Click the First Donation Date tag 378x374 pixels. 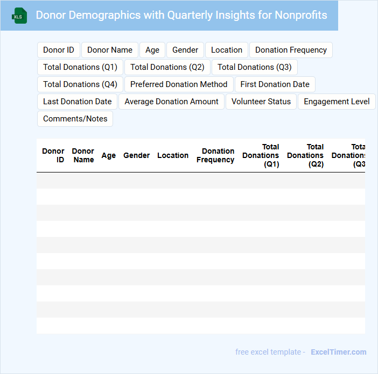tap(275, 84)
